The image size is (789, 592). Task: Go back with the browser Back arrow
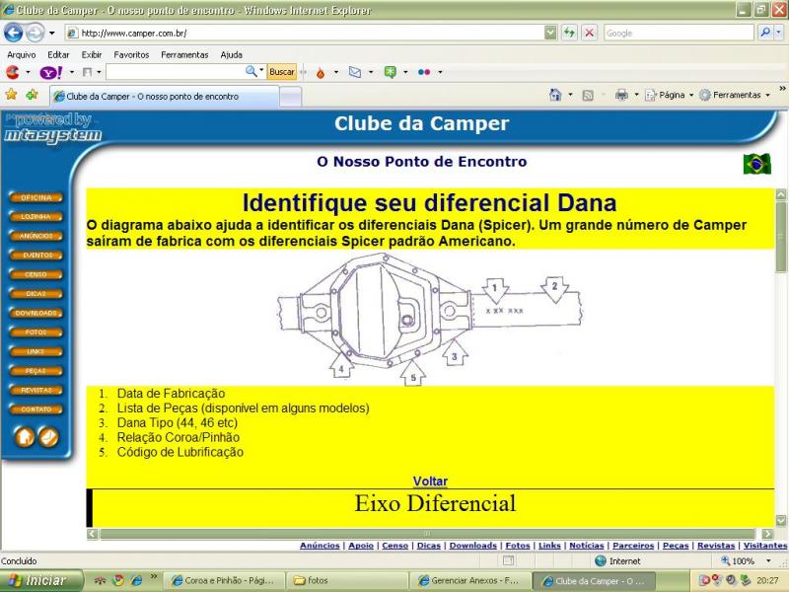point(13,34)
